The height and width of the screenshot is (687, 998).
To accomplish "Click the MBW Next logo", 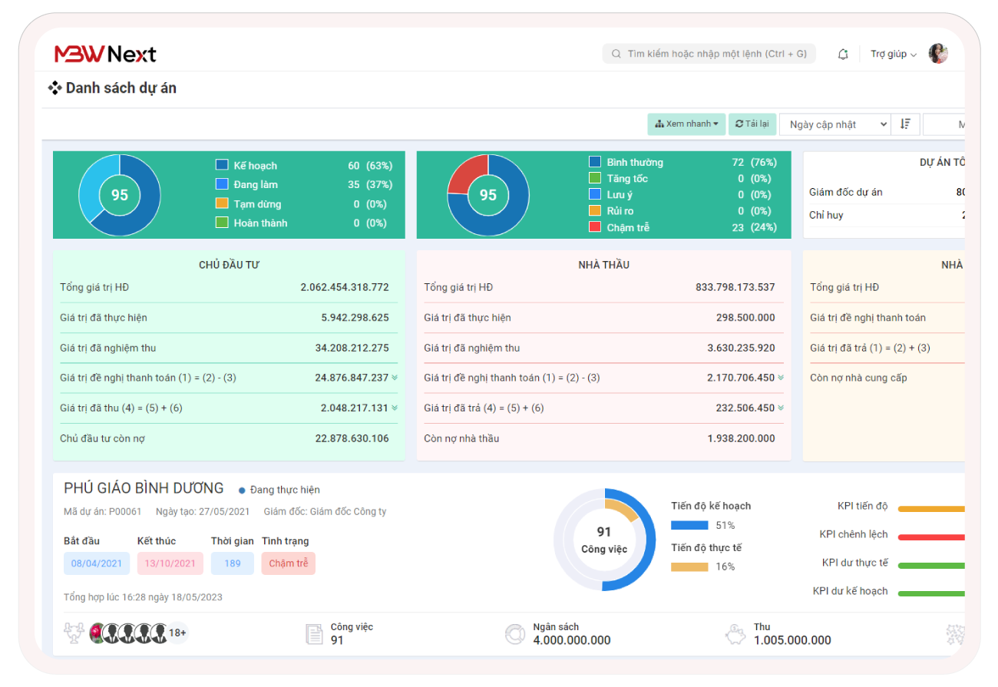I will pyautogui.click(x=106, y=54).
